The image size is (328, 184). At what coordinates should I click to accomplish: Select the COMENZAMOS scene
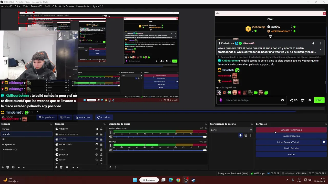point(26,149)
